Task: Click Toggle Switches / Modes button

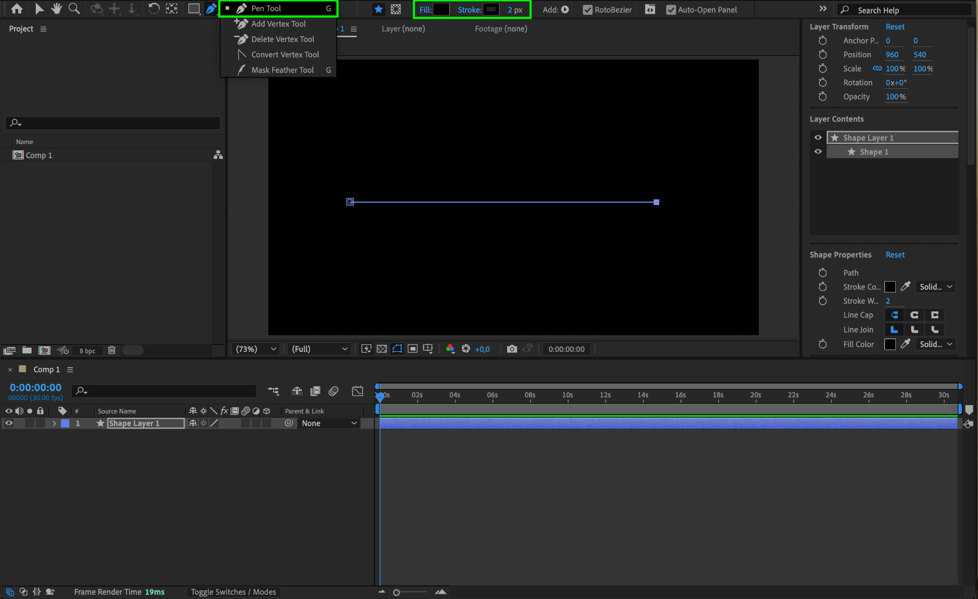Action: (x=233, y=592)
